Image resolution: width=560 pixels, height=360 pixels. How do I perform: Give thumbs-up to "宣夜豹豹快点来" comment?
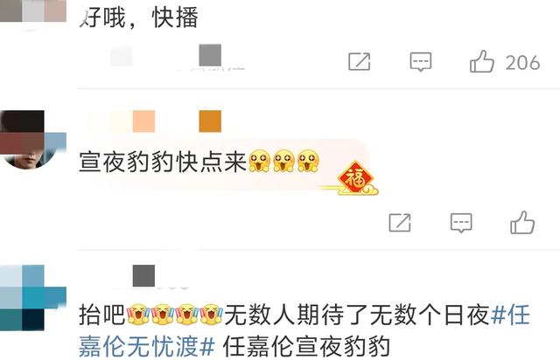tap(522, 223)
